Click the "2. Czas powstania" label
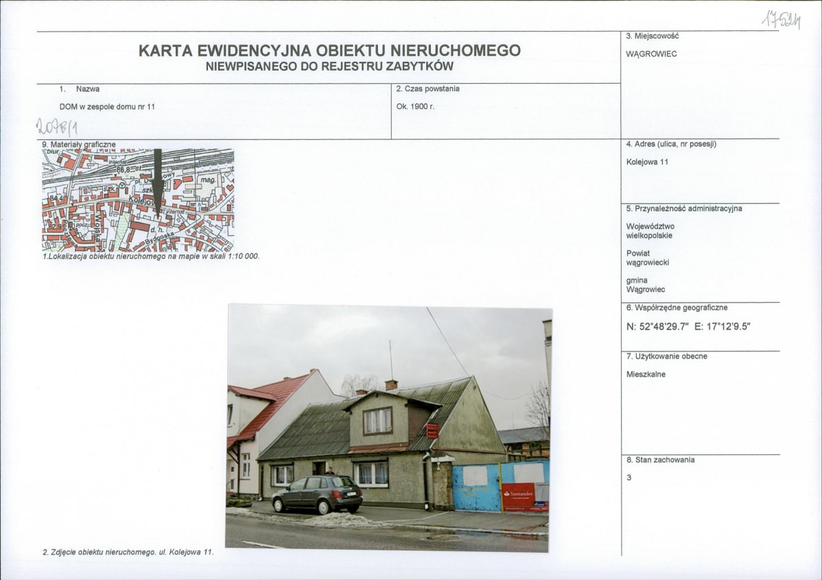822x580 pixels. click(x=427, y=89)
